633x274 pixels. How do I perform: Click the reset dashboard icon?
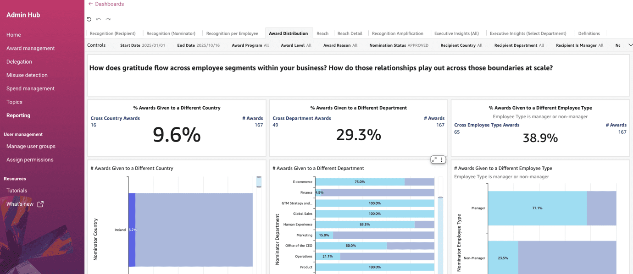click(x=89, y=19)
